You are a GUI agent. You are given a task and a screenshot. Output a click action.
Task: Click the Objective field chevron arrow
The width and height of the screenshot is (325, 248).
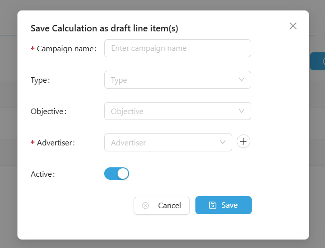pyautogui.click(x=242, y=111)
